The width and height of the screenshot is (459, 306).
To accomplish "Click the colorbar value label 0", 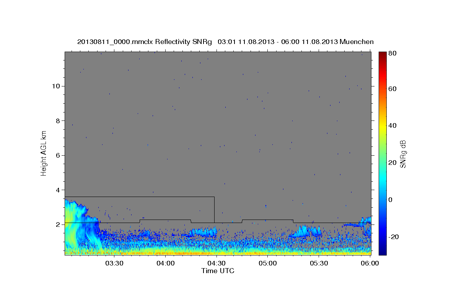I will [391, 200].
